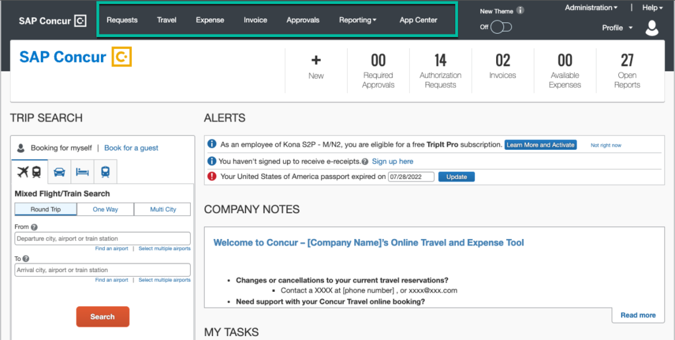Go to the App Center menu
Image resolution: width=675 pixels, height=340 pixels.
[418, 20]
